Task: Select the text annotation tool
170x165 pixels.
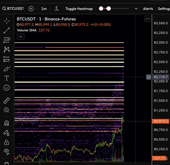Action: [6, 78]
